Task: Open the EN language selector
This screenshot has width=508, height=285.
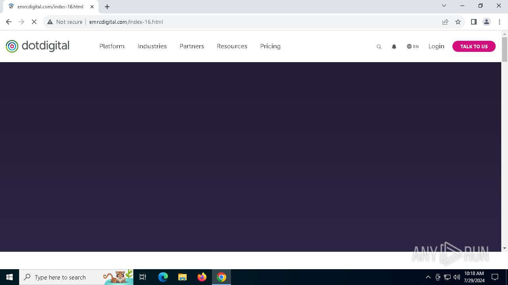Action: click(413, 46)
